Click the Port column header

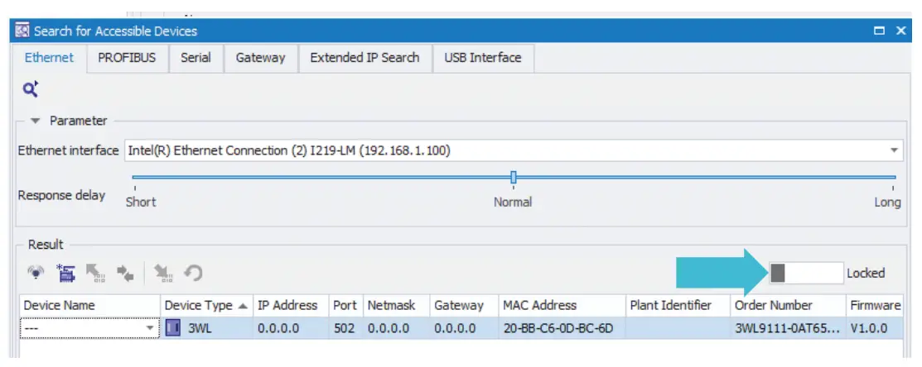[x=345, y=306]
